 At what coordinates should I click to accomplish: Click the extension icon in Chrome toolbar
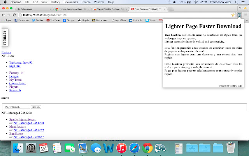(239, 15)
